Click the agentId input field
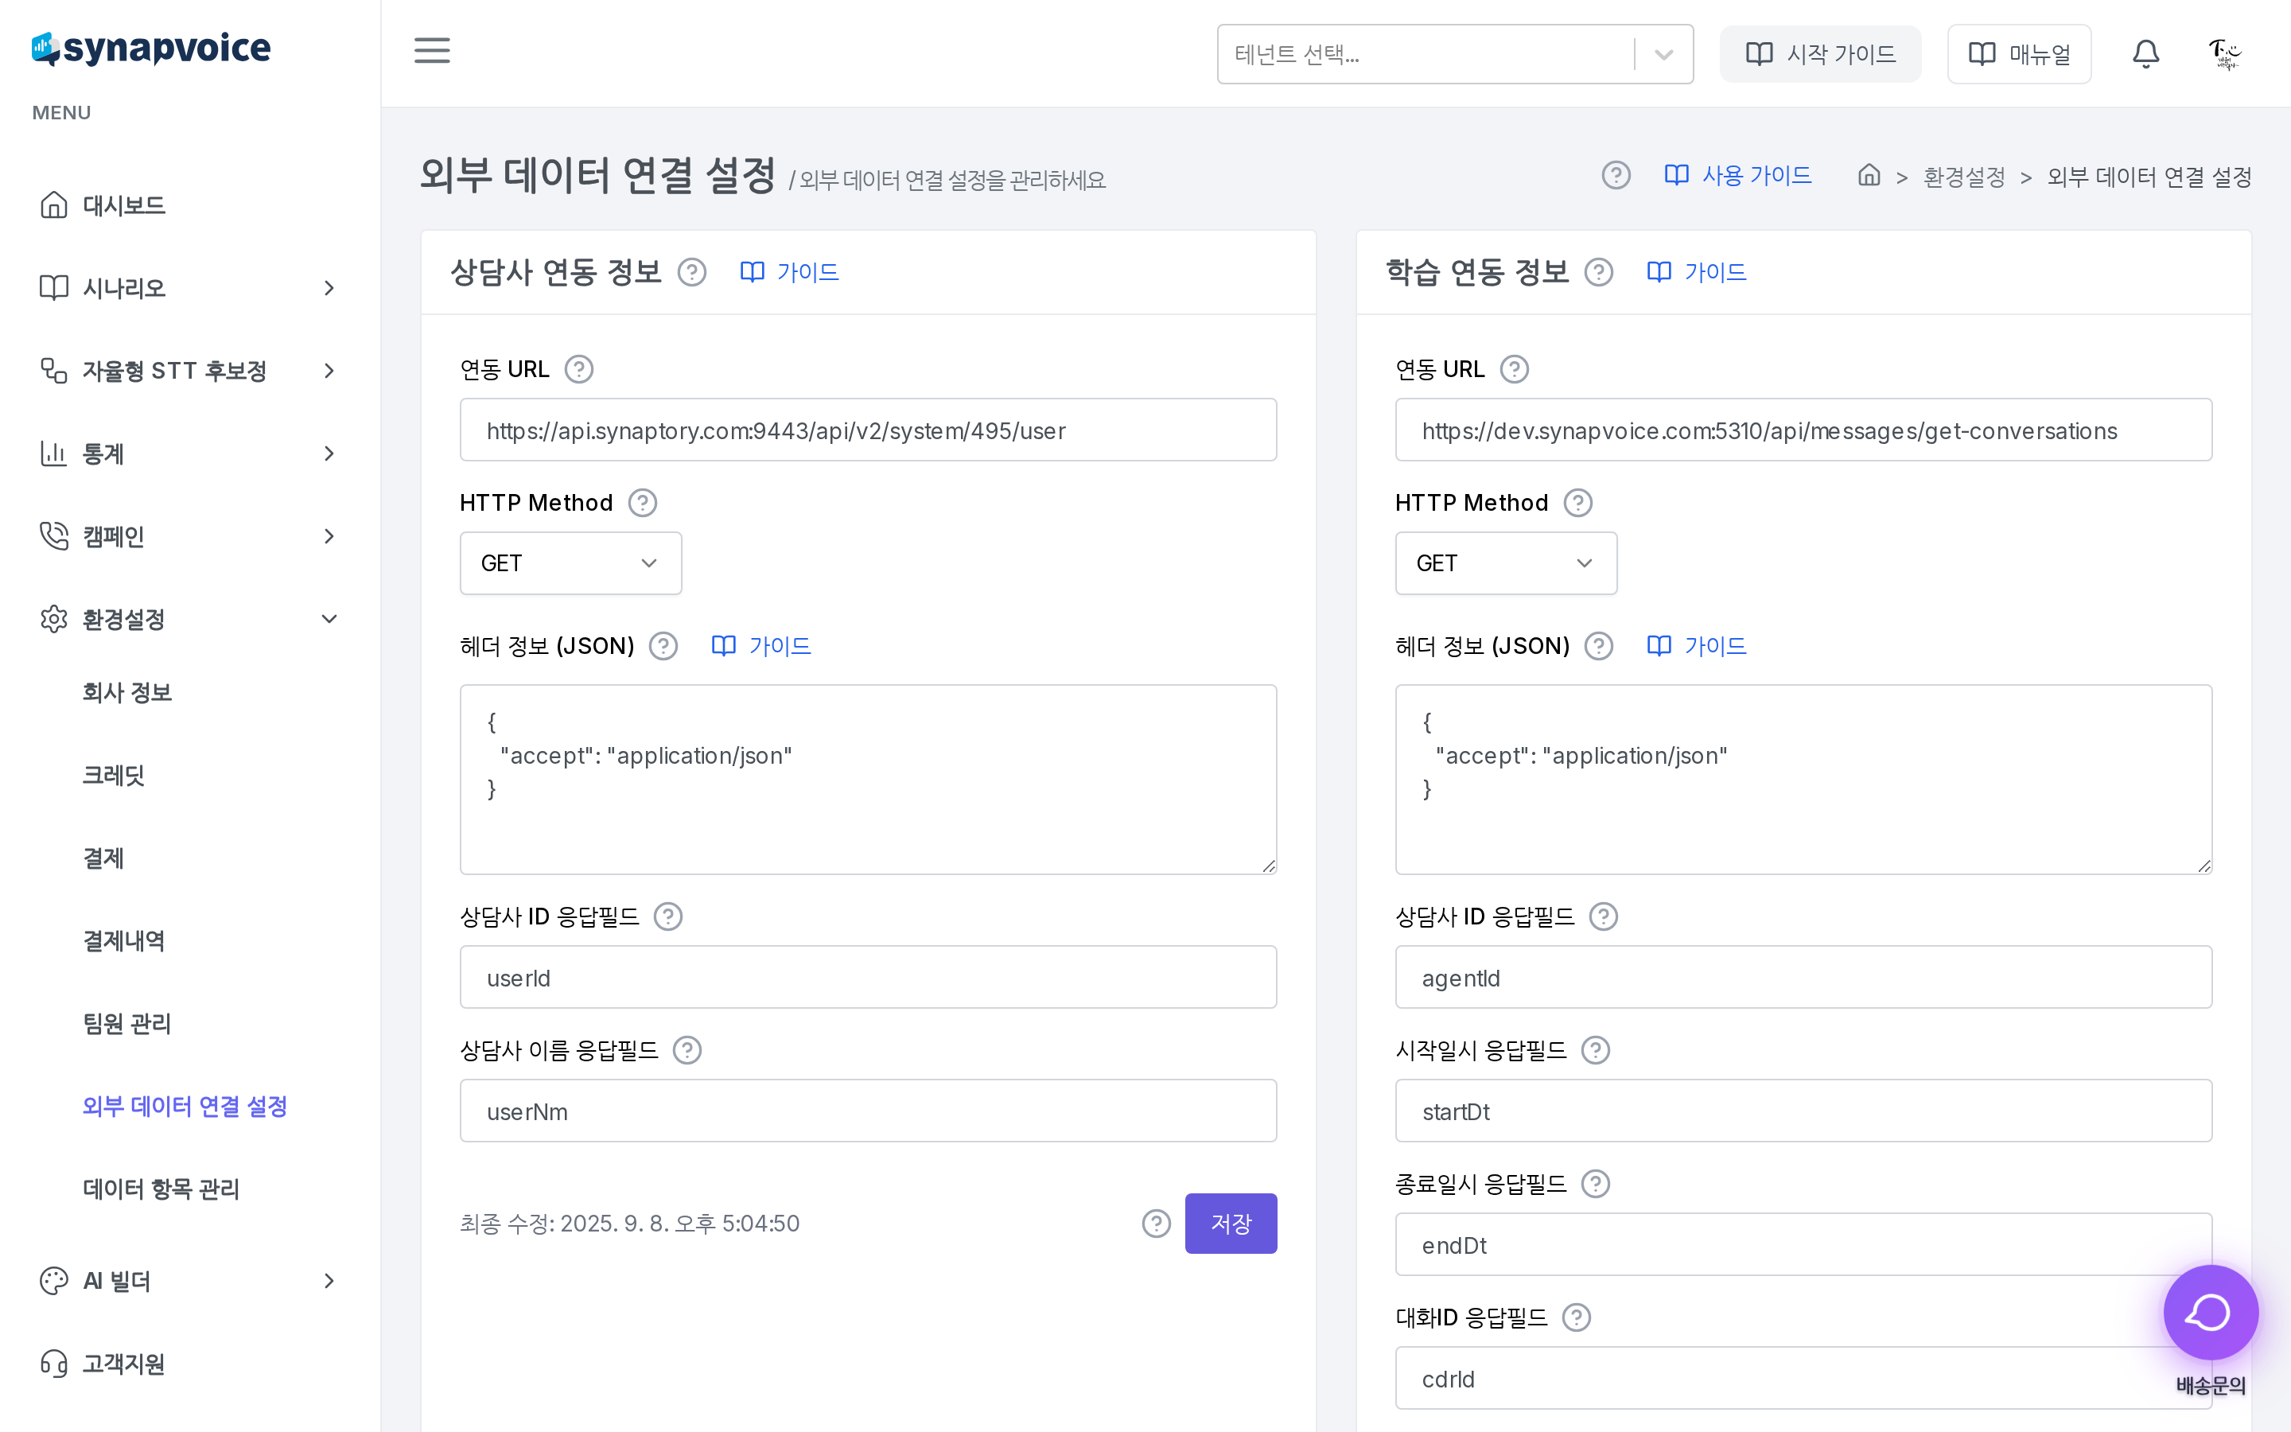2291x1432 pixels. click(x=1803, y=978)
